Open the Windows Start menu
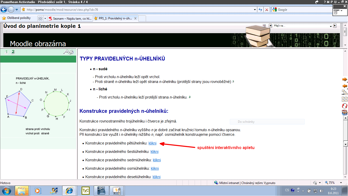Screen dimensions: 348x196 point(6,191)
